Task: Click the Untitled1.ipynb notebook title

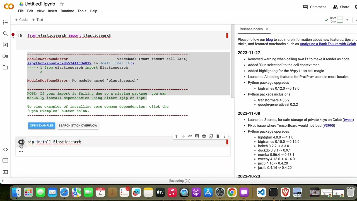Action: pyautogui.click(x=40, y=4)
